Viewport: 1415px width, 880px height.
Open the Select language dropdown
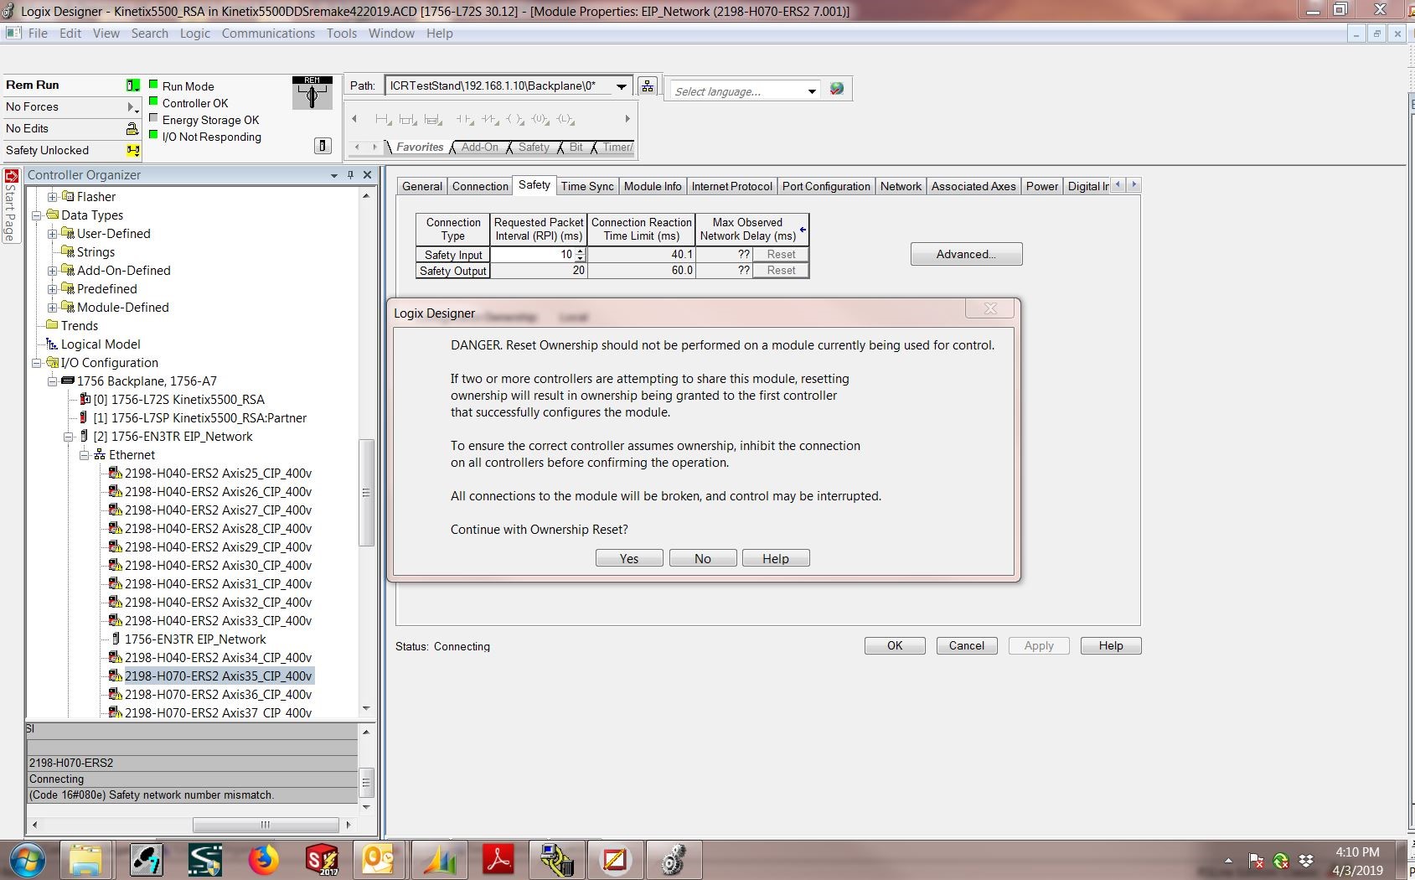[812, 91]
